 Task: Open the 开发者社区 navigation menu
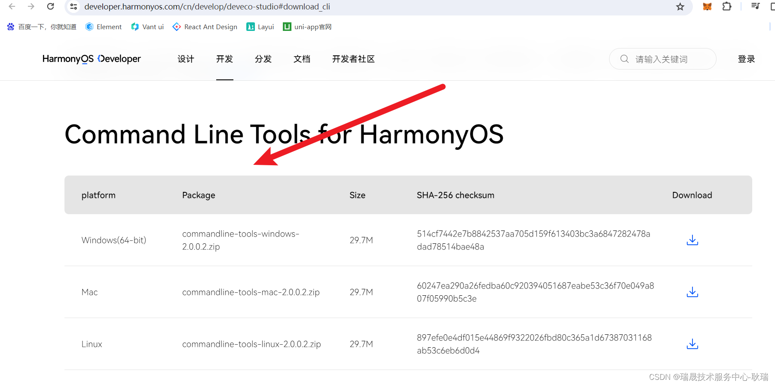pos(353,59)
